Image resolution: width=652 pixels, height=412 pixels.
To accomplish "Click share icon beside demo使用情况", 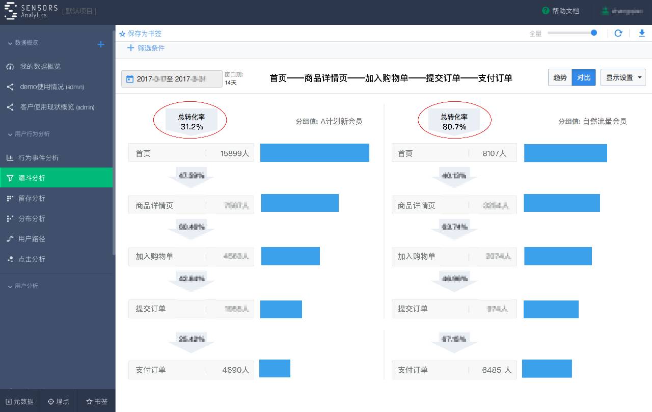I will (10, 87).
